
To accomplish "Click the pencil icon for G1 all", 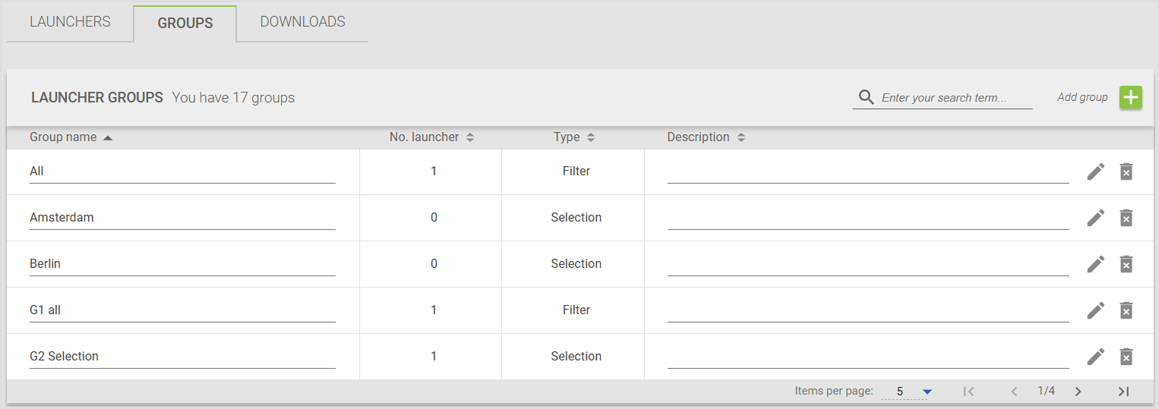I will [1095, 310].
